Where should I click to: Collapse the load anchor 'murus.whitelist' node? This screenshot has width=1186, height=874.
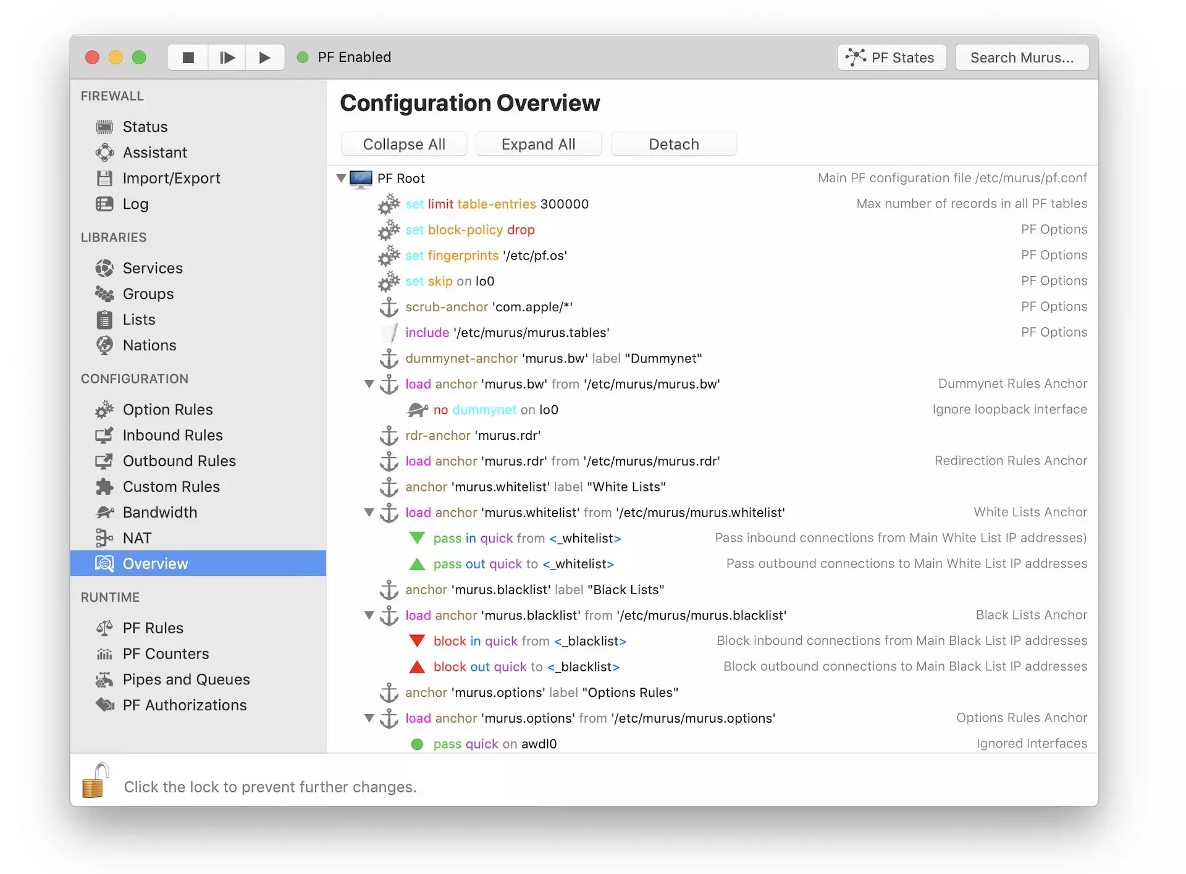click(369, 513)
